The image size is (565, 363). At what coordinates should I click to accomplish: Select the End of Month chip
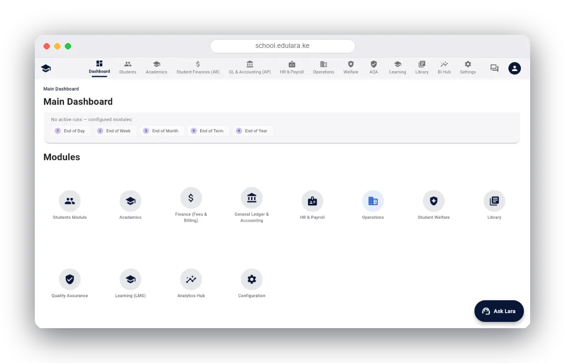click(161, 131)
